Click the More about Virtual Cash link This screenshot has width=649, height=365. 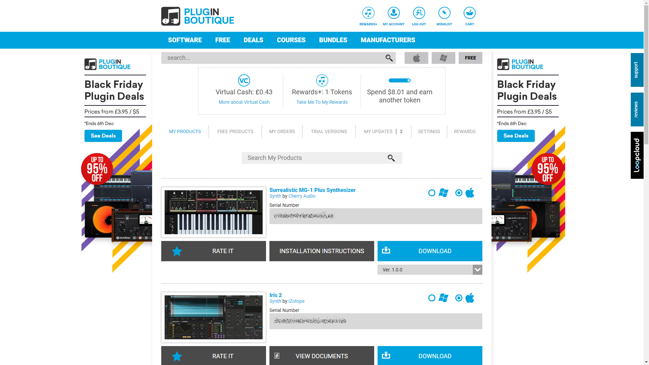(x=244, y=102)
